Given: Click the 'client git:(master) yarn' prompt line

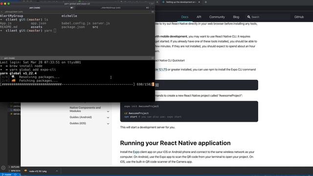Looking at the screenshot, I should tap(28, 30).
